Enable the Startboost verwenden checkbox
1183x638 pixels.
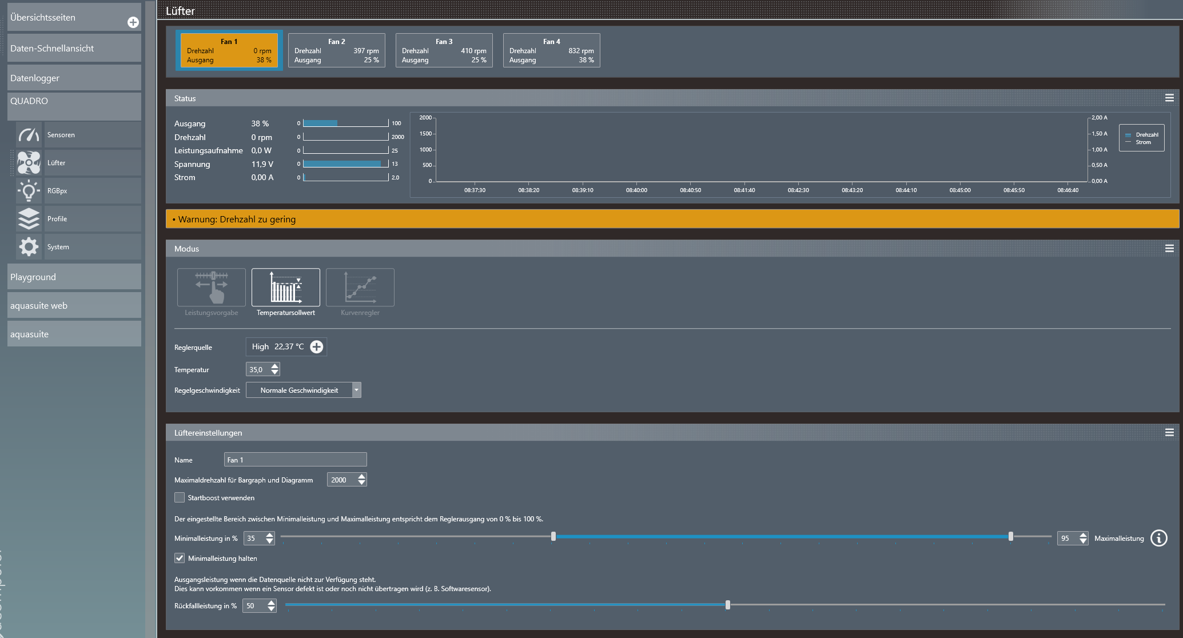180,497
